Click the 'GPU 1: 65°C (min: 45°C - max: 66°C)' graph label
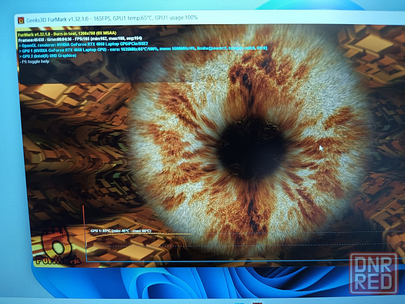The height and width of the screenshot is (304, 405). tap(121, 231)
